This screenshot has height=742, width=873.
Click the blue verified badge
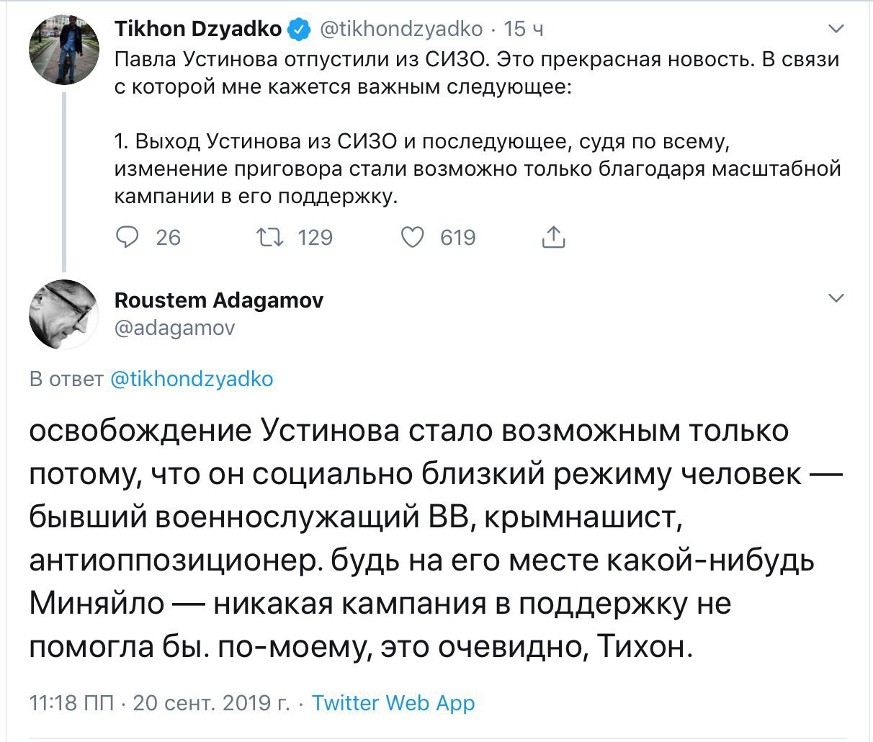tap(299, 30)
